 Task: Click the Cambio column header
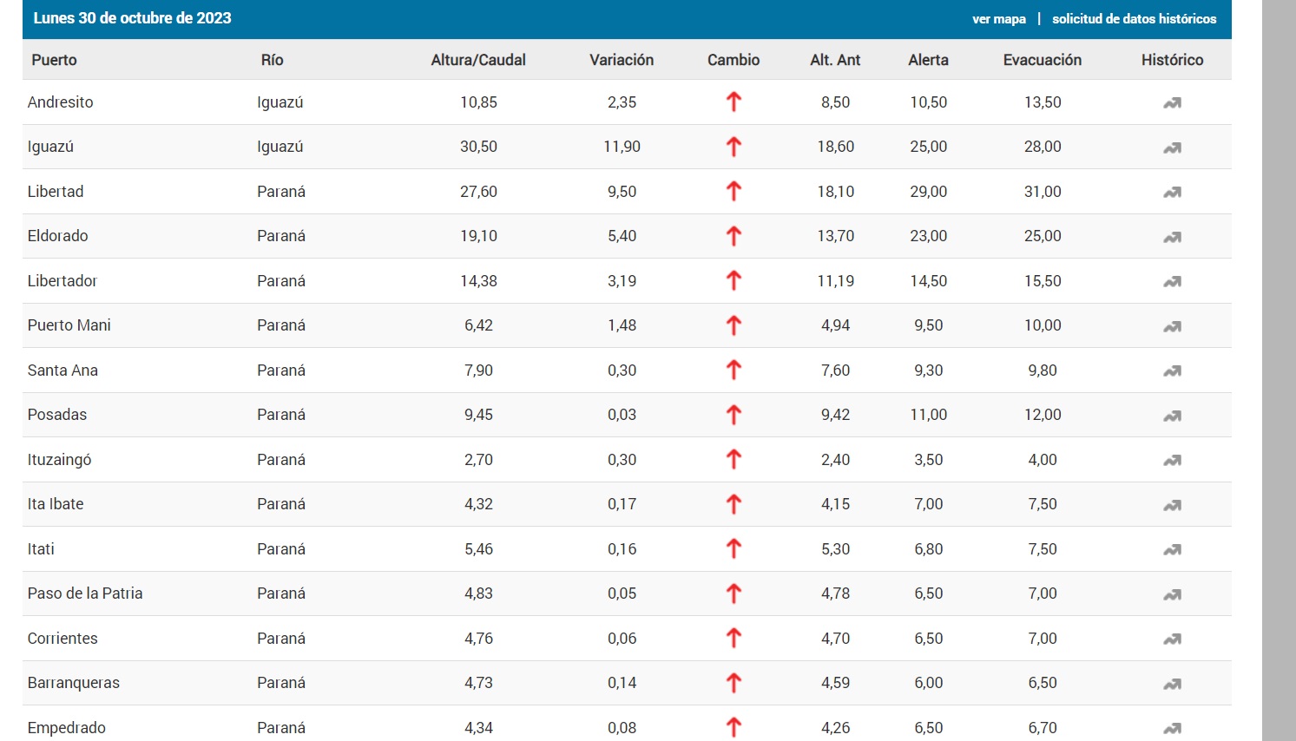(734, 60)
